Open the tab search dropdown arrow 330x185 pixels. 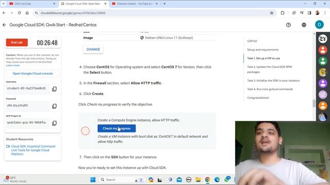[x=4, y=4]
